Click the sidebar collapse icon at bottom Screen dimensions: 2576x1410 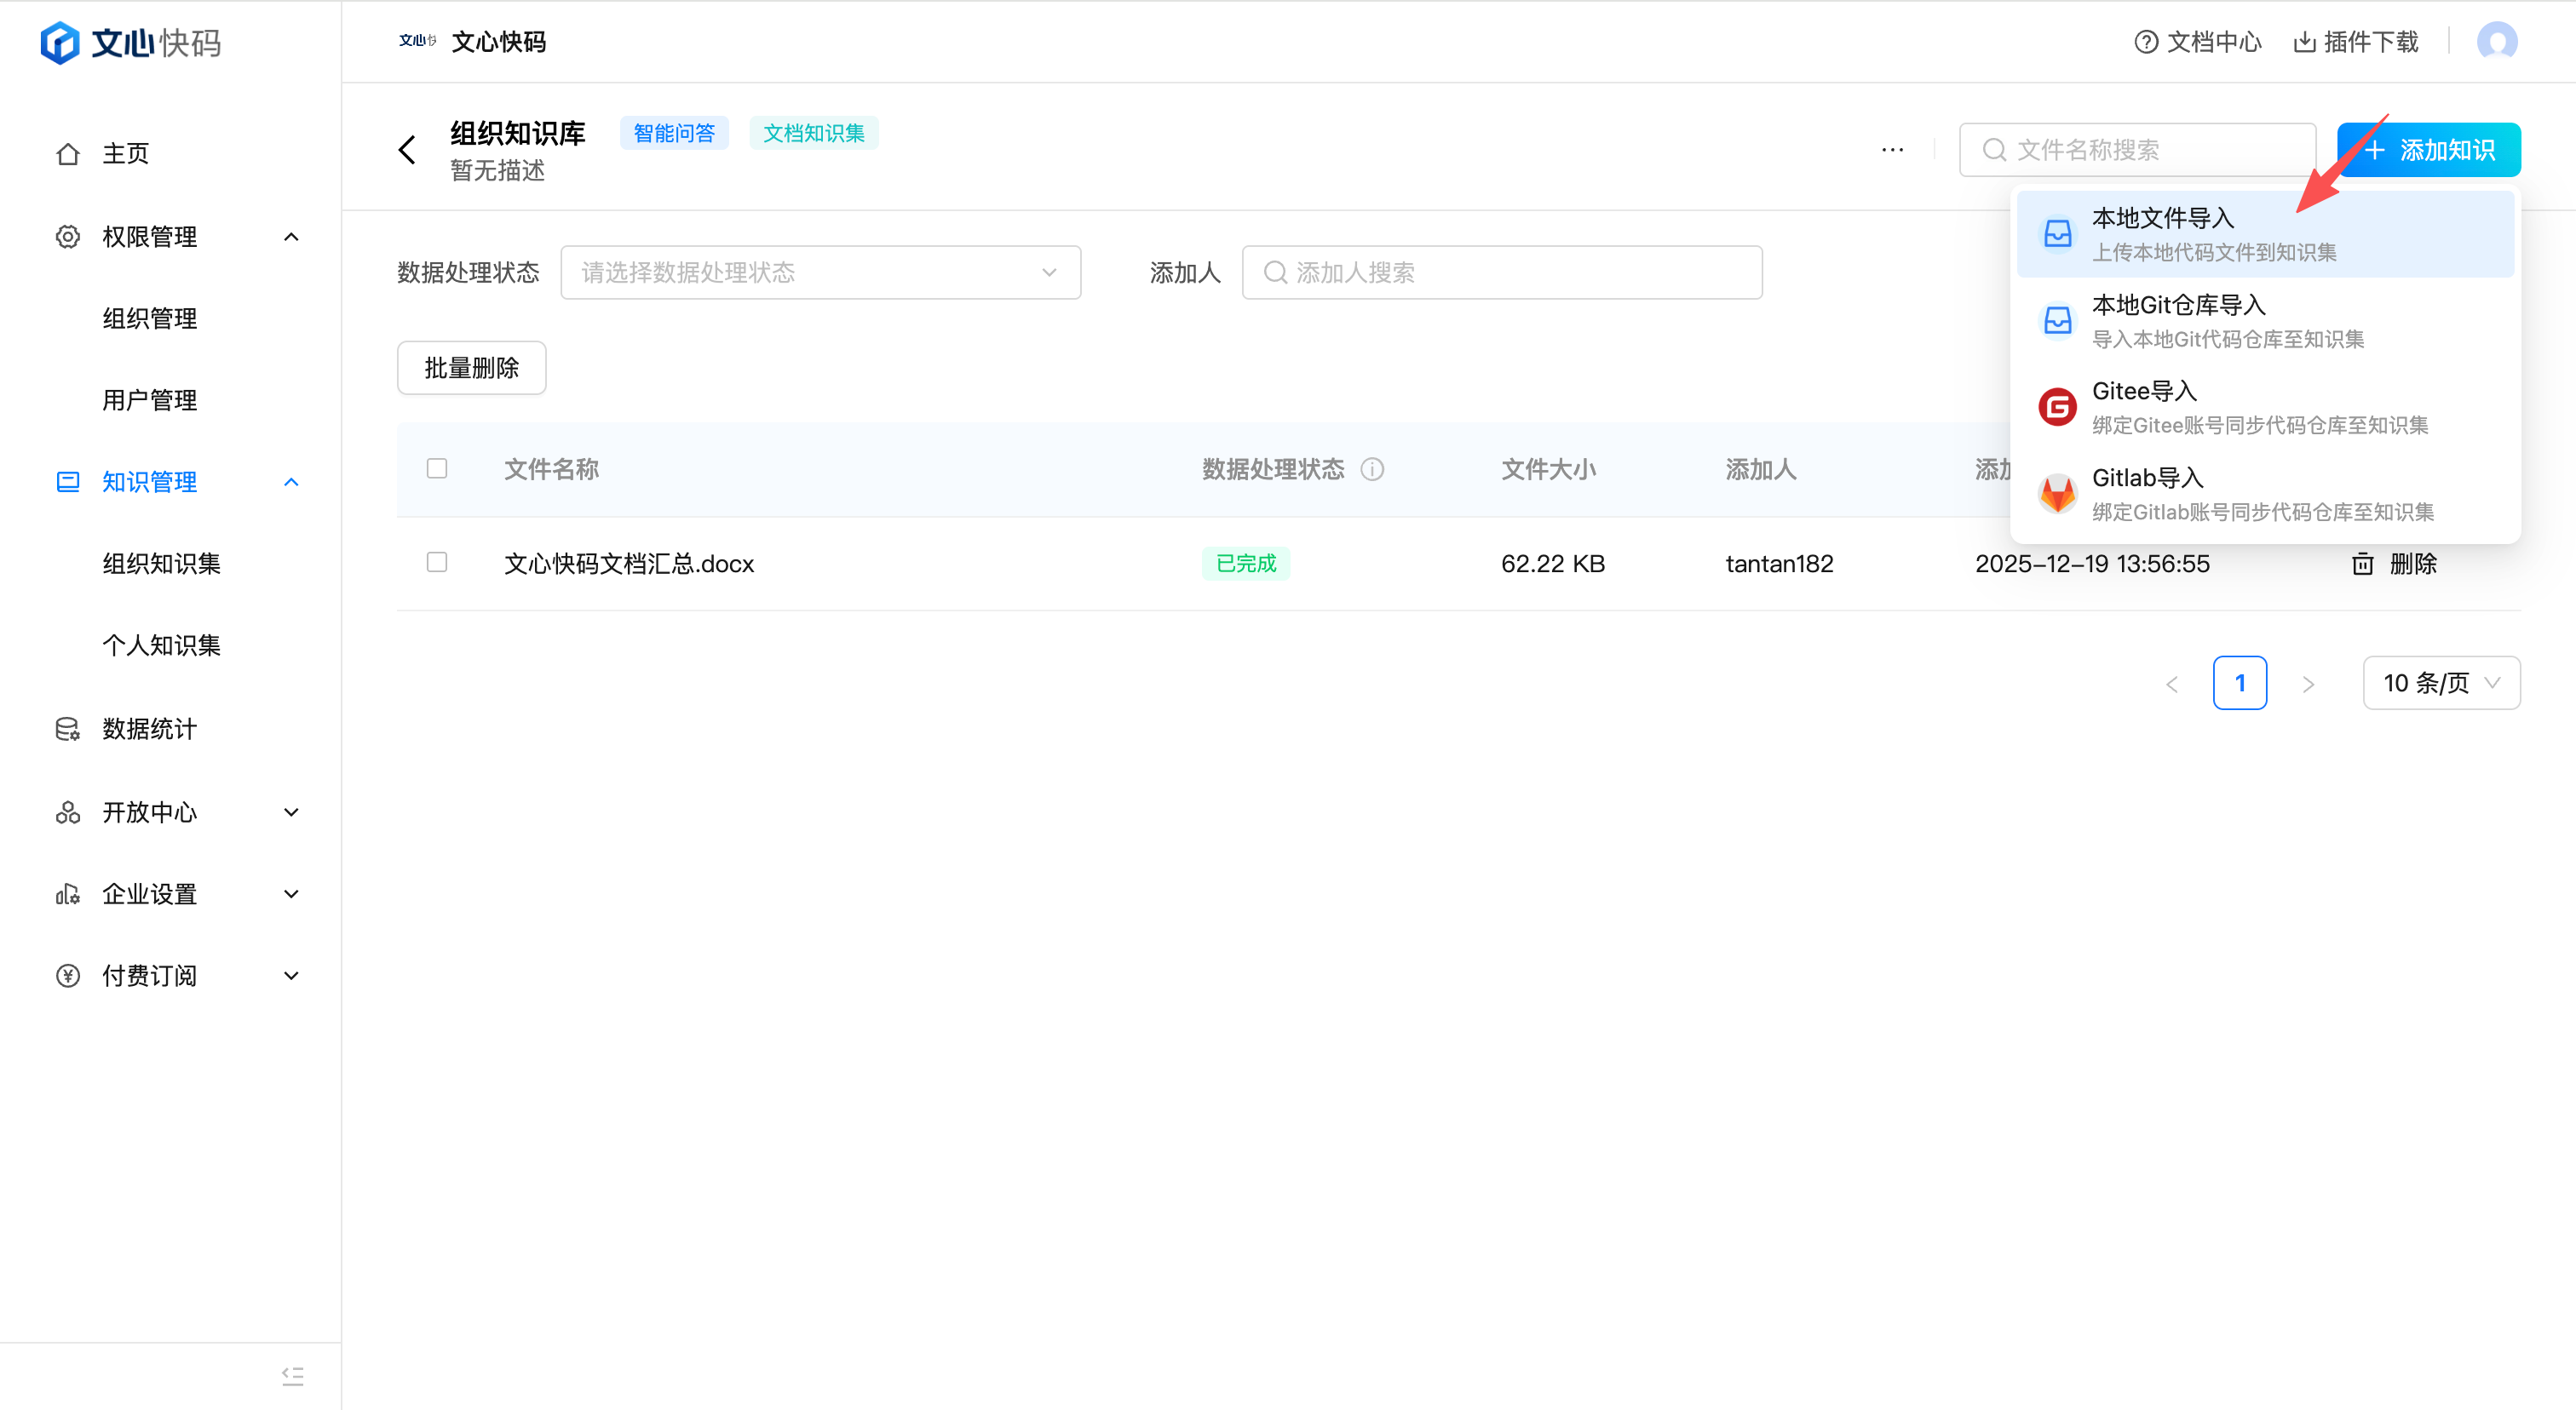pyautogui.click(x=292, y=1375)
